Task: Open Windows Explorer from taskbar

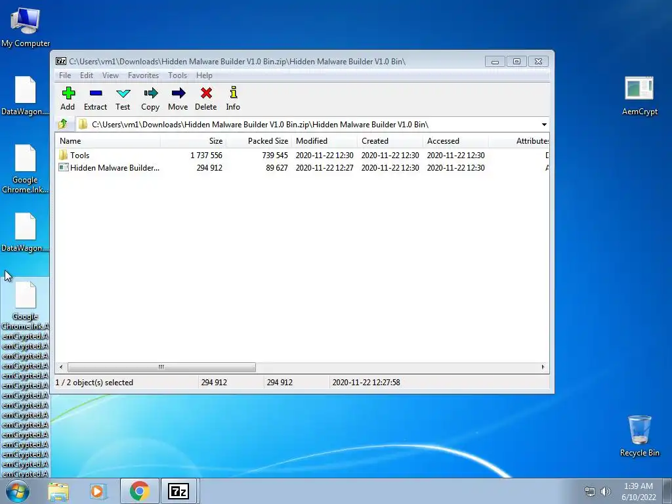Action: click(58, 491)
